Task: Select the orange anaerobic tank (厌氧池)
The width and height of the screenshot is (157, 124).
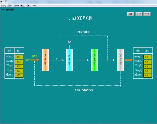Action: [x=45, y=60]
